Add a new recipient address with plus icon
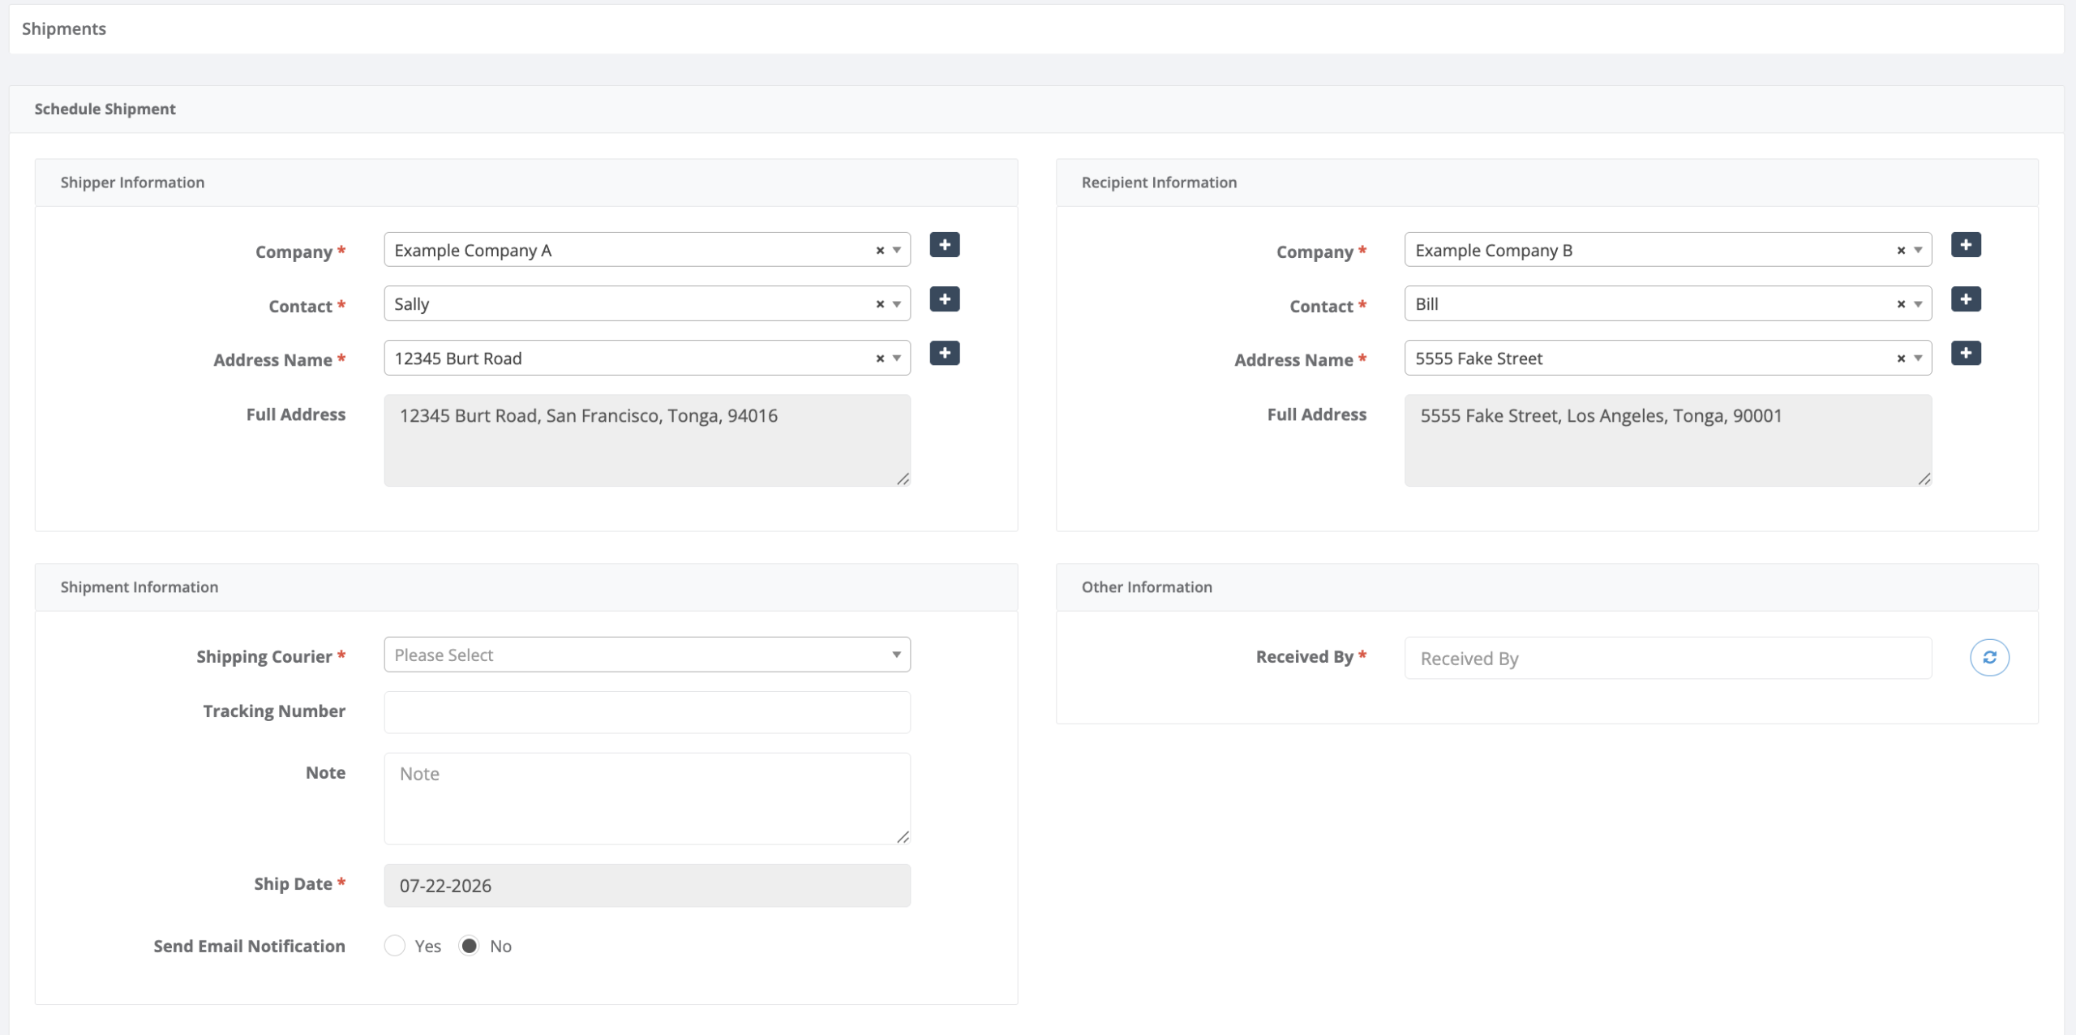The image size is (2076, 1035). tap(1966, 353)
